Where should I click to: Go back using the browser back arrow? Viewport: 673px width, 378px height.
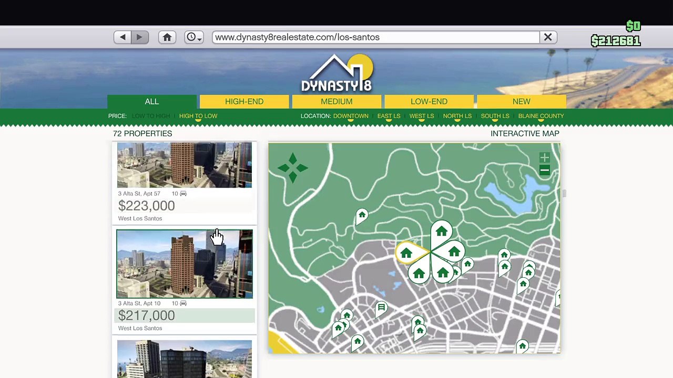click(x=123, y=37)
